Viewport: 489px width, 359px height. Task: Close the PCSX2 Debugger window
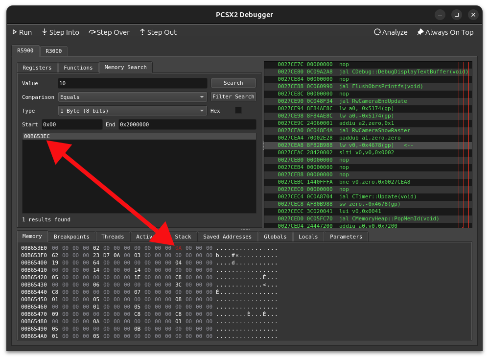(x=473, y=15)
